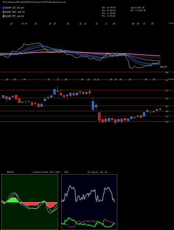Click the 37 price axis label
This screenshot has height=230, width=174.
(167, 117)
